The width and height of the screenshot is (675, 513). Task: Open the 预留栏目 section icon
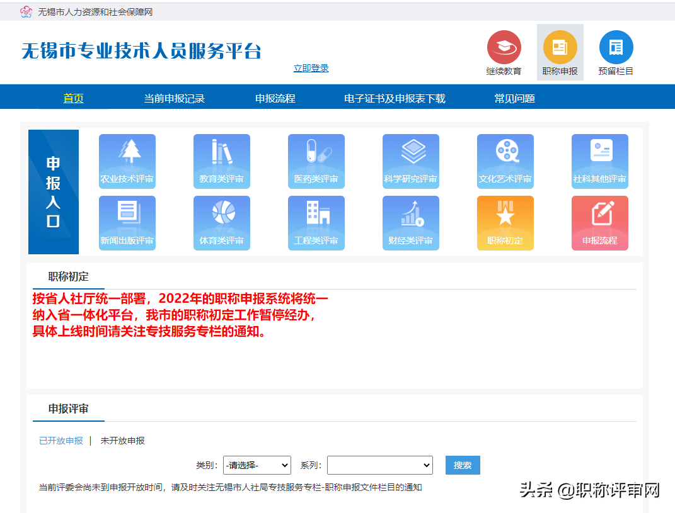tap(615, 52)
